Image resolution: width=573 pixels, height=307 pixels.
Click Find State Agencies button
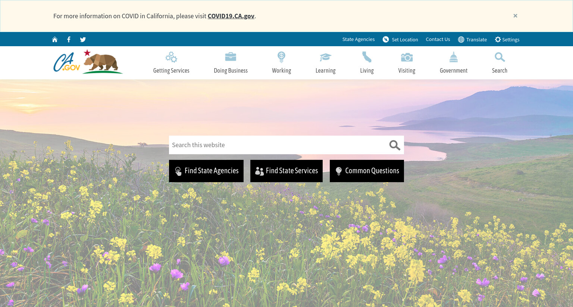[206, 171]
